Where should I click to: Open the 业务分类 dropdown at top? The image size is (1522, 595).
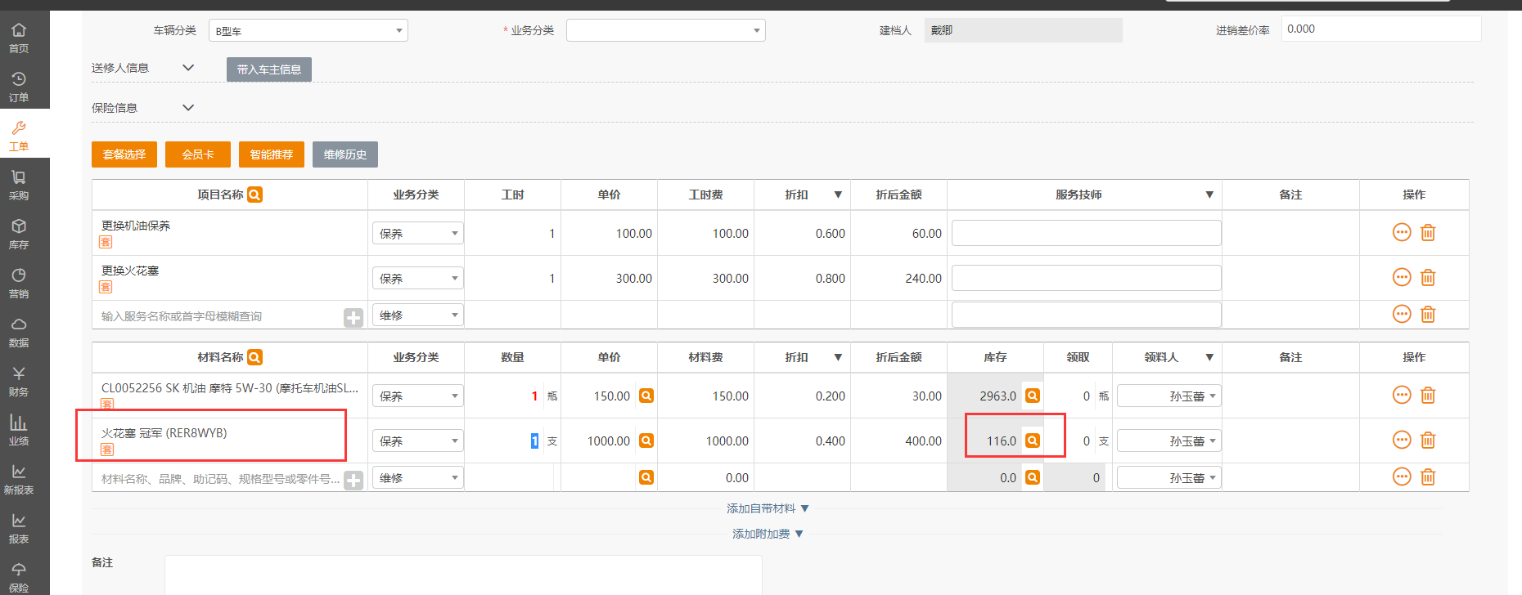click(666, 30)
